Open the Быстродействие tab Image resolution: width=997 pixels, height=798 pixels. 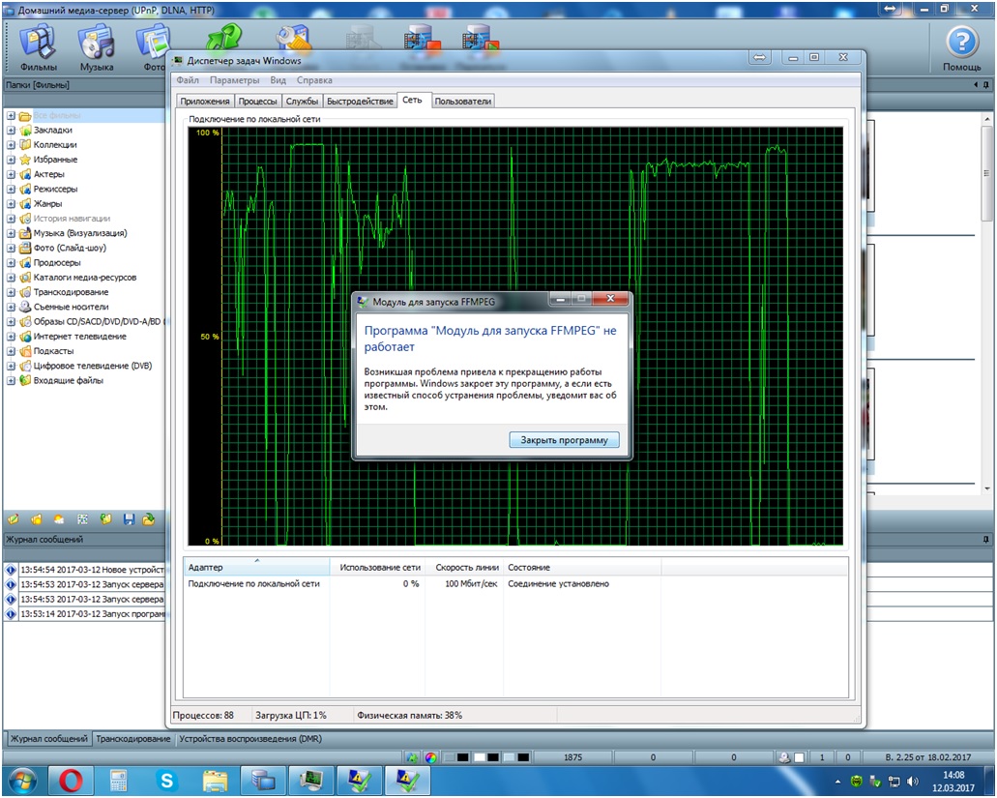(x=360, y=102)
